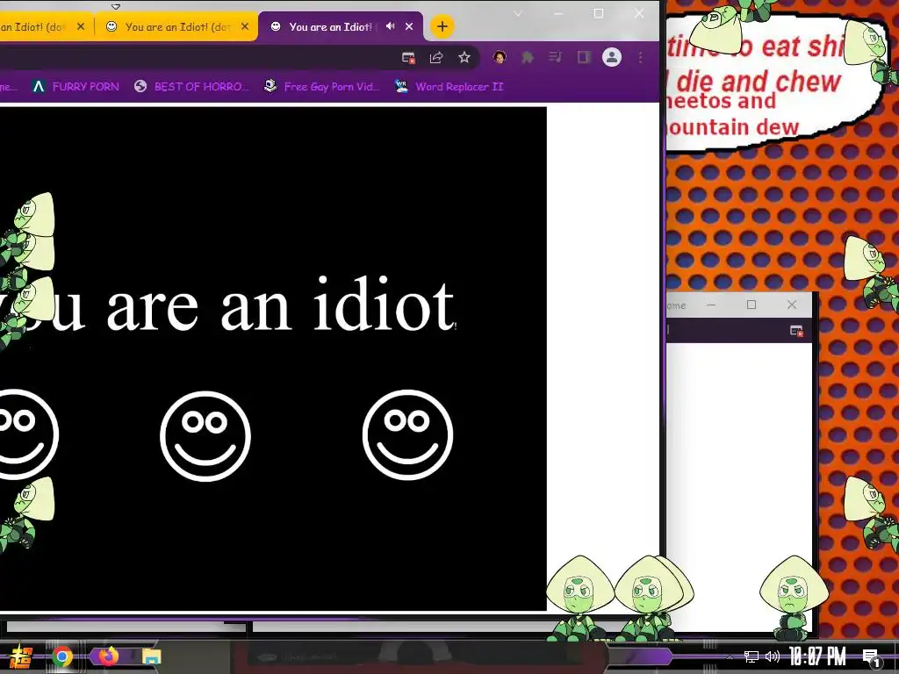Image resolution: width=899 pixels, height=674 pixels.
Task: Click the 'you are an idiot' heading text
Action: point(227,305)
